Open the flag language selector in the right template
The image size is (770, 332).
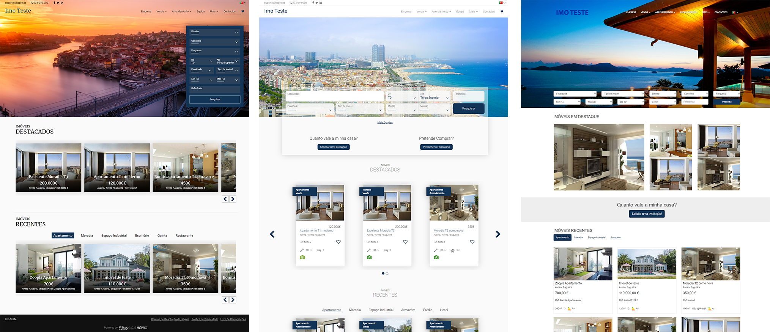click(x=735, y=12)
